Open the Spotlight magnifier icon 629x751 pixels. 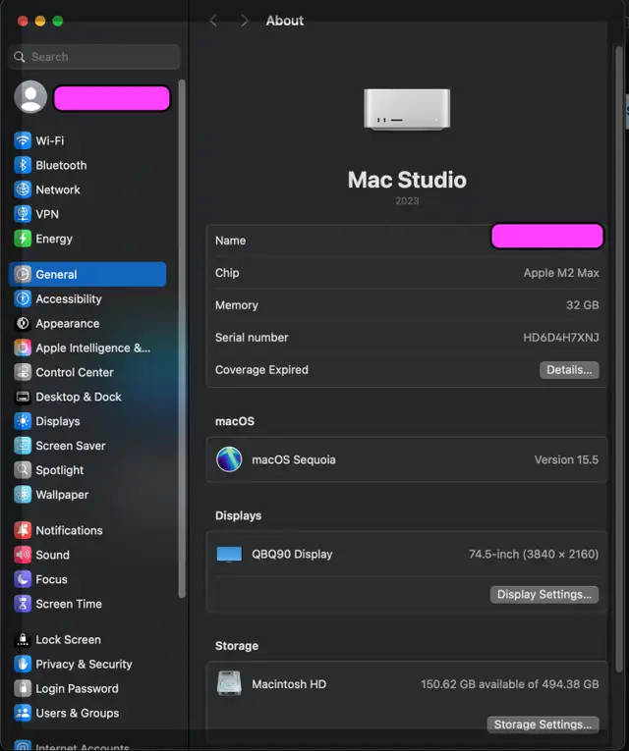point(23,470)
